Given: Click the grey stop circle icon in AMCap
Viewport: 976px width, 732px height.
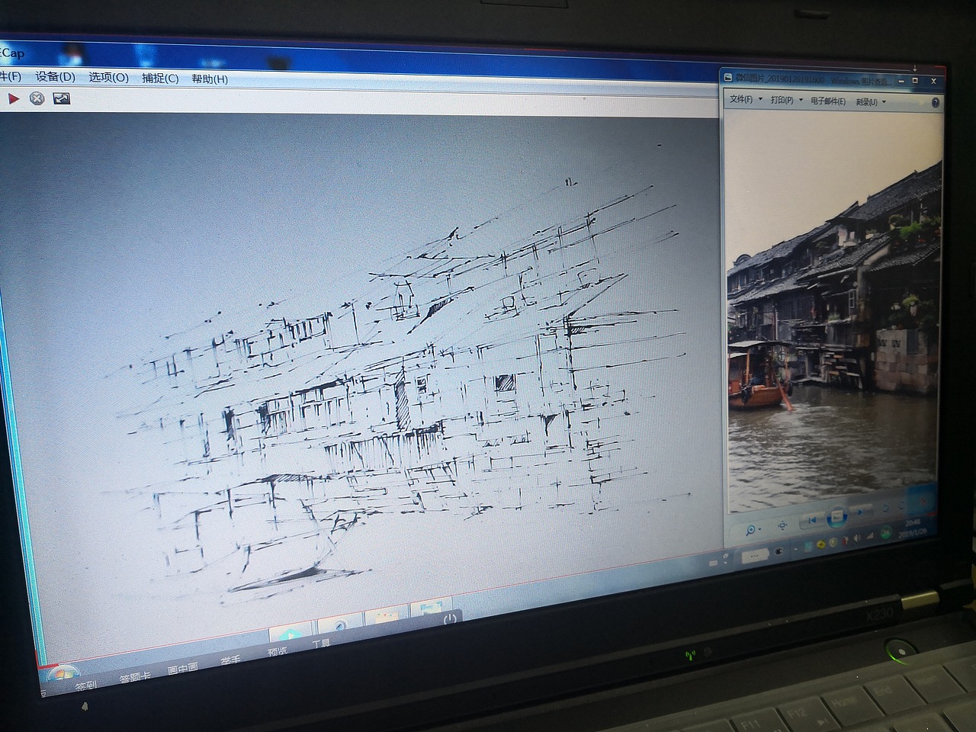Looking at the screenshot, I should [37, 98].
